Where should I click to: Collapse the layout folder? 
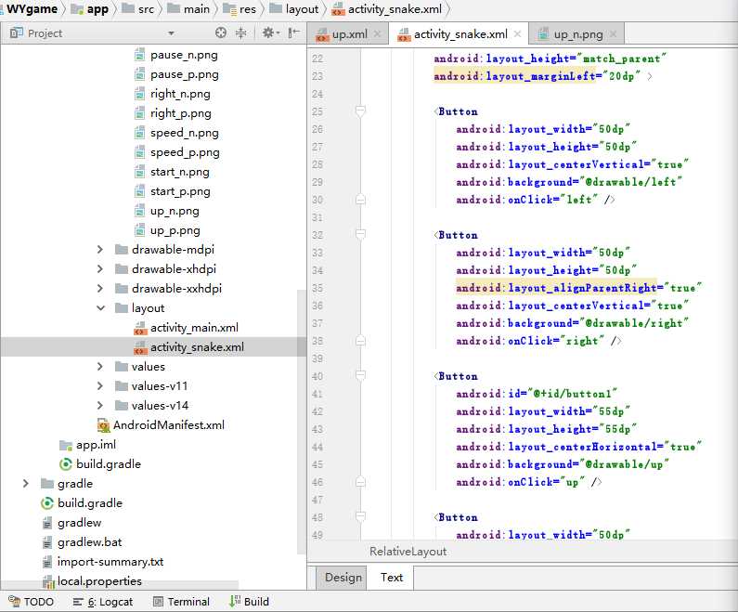pos(100,308)
